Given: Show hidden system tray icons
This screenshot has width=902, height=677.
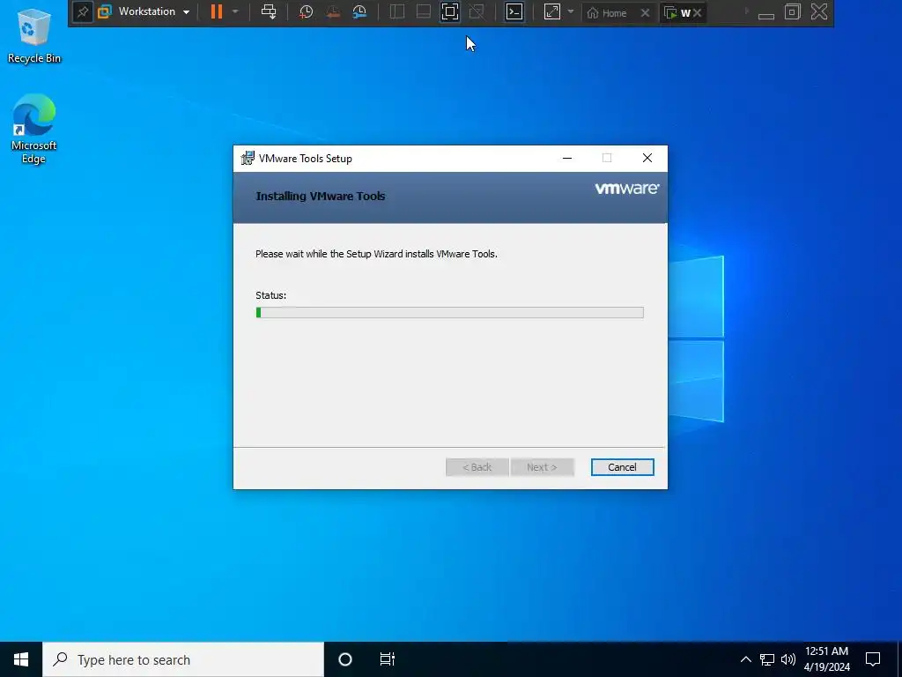Looking at the screenshot, I should coord(745,659).
